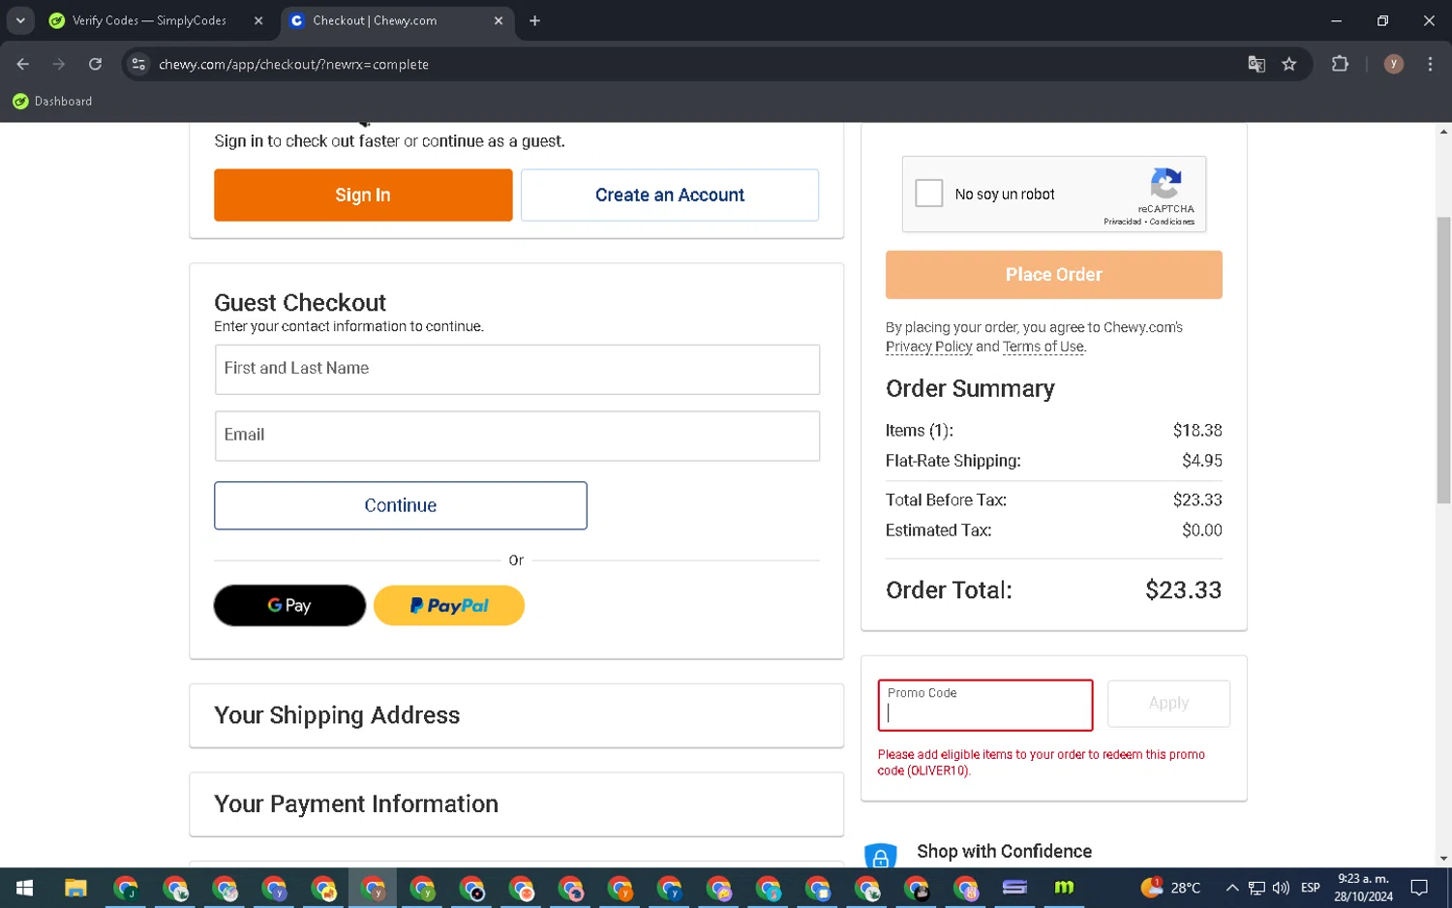Open the network status tray icon
Viewport: 1452px width, 908px height.
1256,888
